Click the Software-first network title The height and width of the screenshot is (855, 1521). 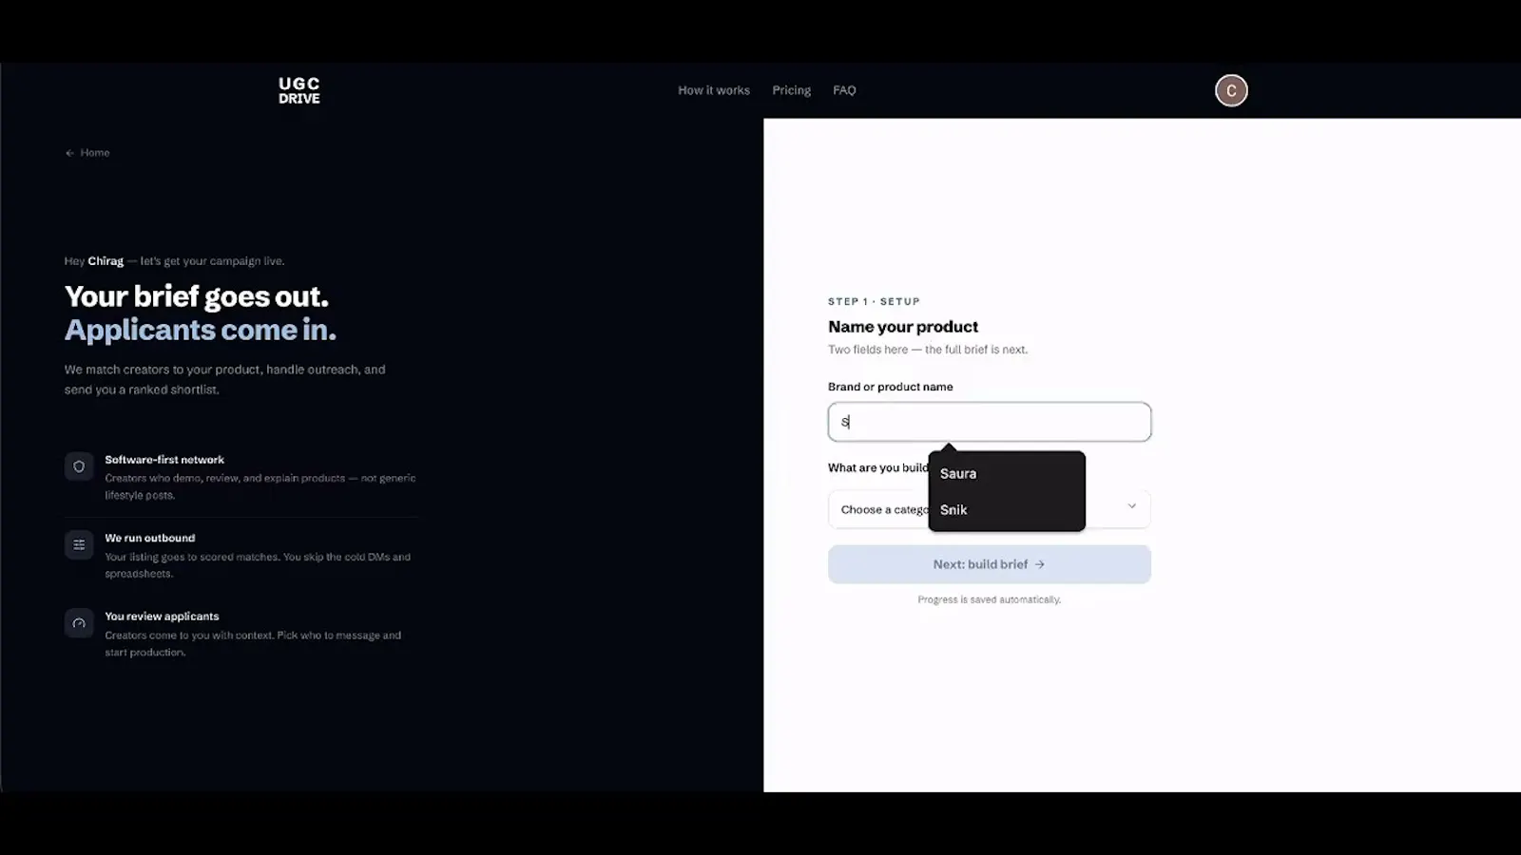point(164,460)
